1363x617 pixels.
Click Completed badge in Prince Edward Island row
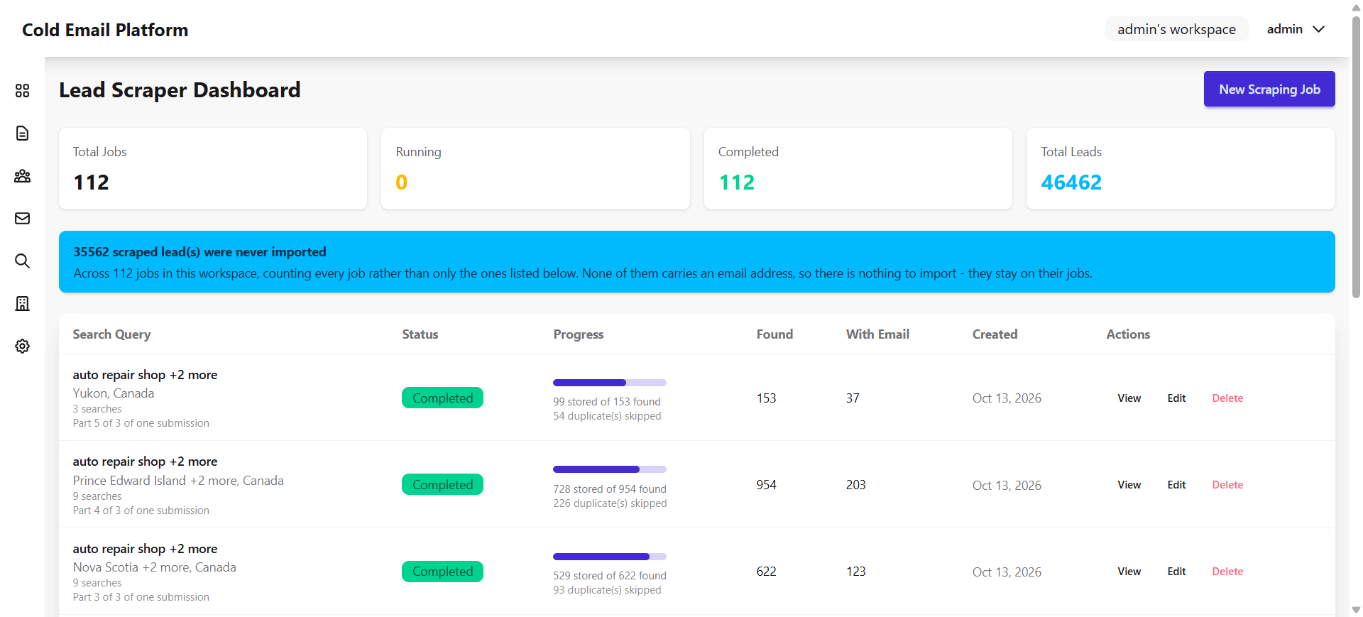point(442,484)
